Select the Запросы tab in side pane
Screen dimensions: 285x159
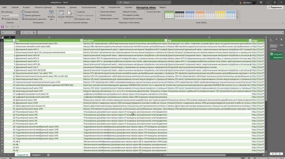pyautogui.click(x=273, y=45)
